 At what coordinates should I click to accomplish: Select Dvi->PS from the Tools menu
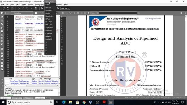tap(50, 8)
